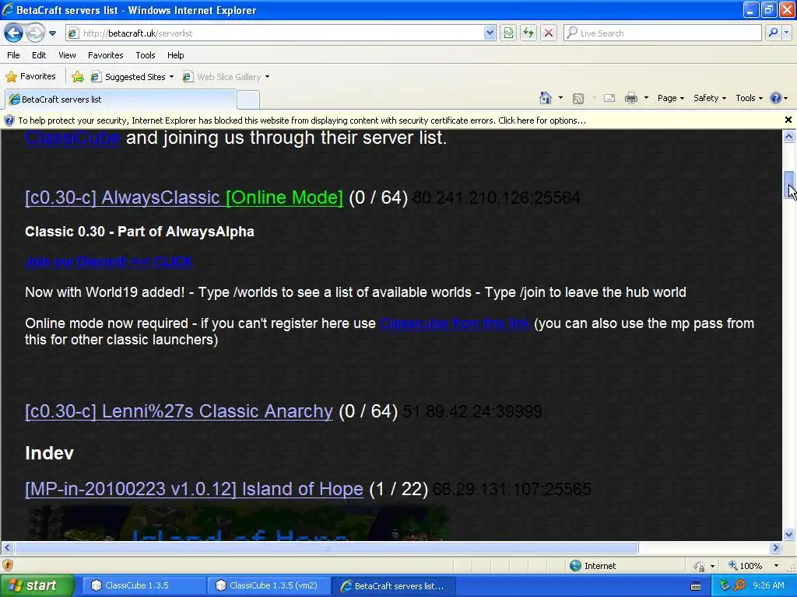Click the orange magnifier tray icon
The height and width of the screenshot is (597, 797).
[x=739, y=585]
